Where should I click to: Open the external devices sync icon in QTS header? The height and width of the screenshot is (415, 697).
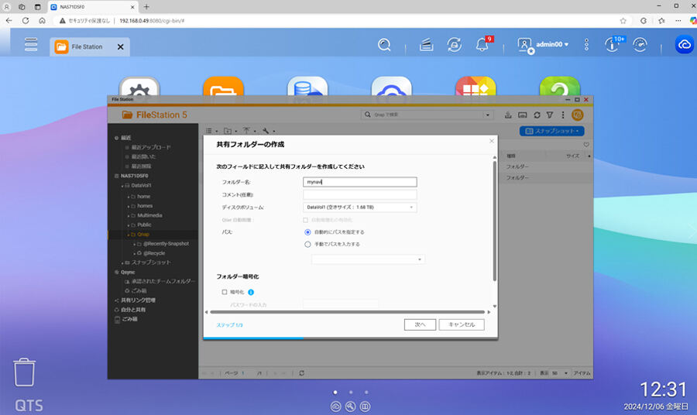[x=455, y=45]
